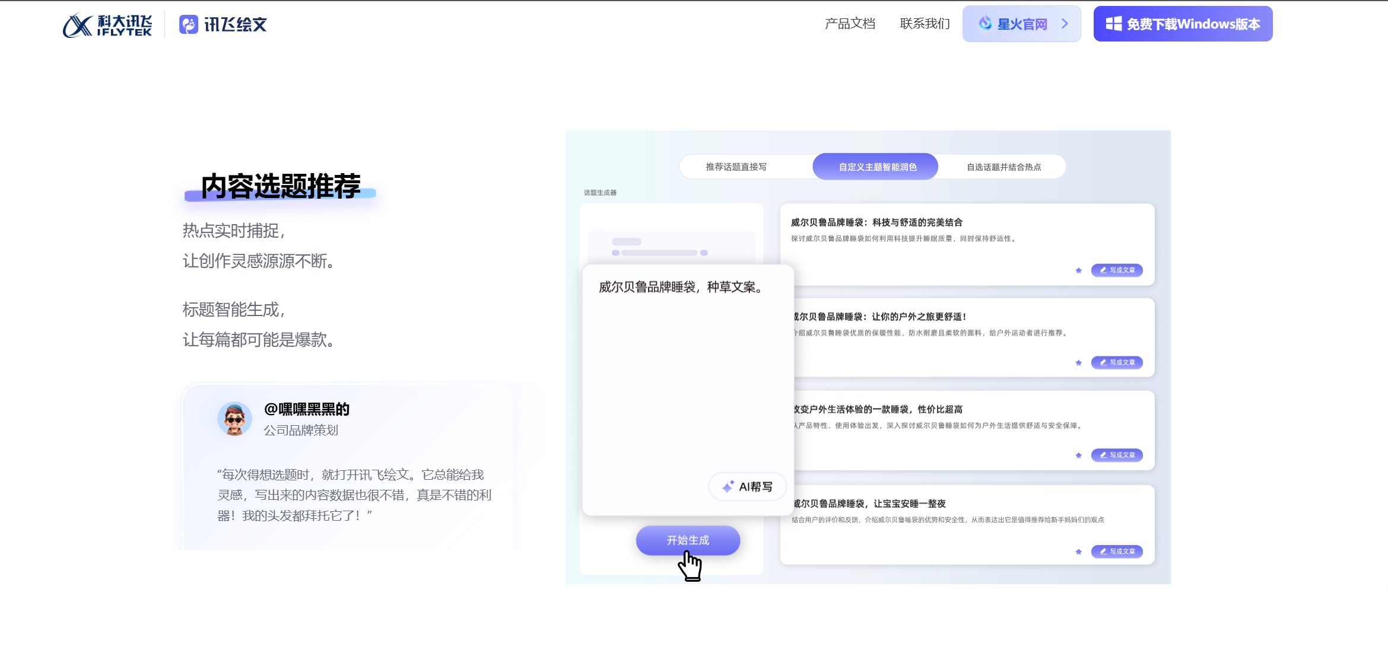Click the iFLYTEK company logo

[x=107, y=25]
